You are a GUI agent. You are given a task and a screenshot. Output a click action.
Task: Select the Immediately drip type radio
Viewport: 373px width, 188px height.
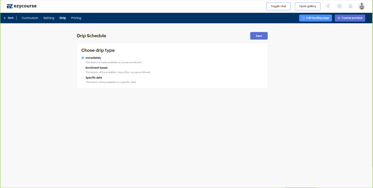coord(83,58)
